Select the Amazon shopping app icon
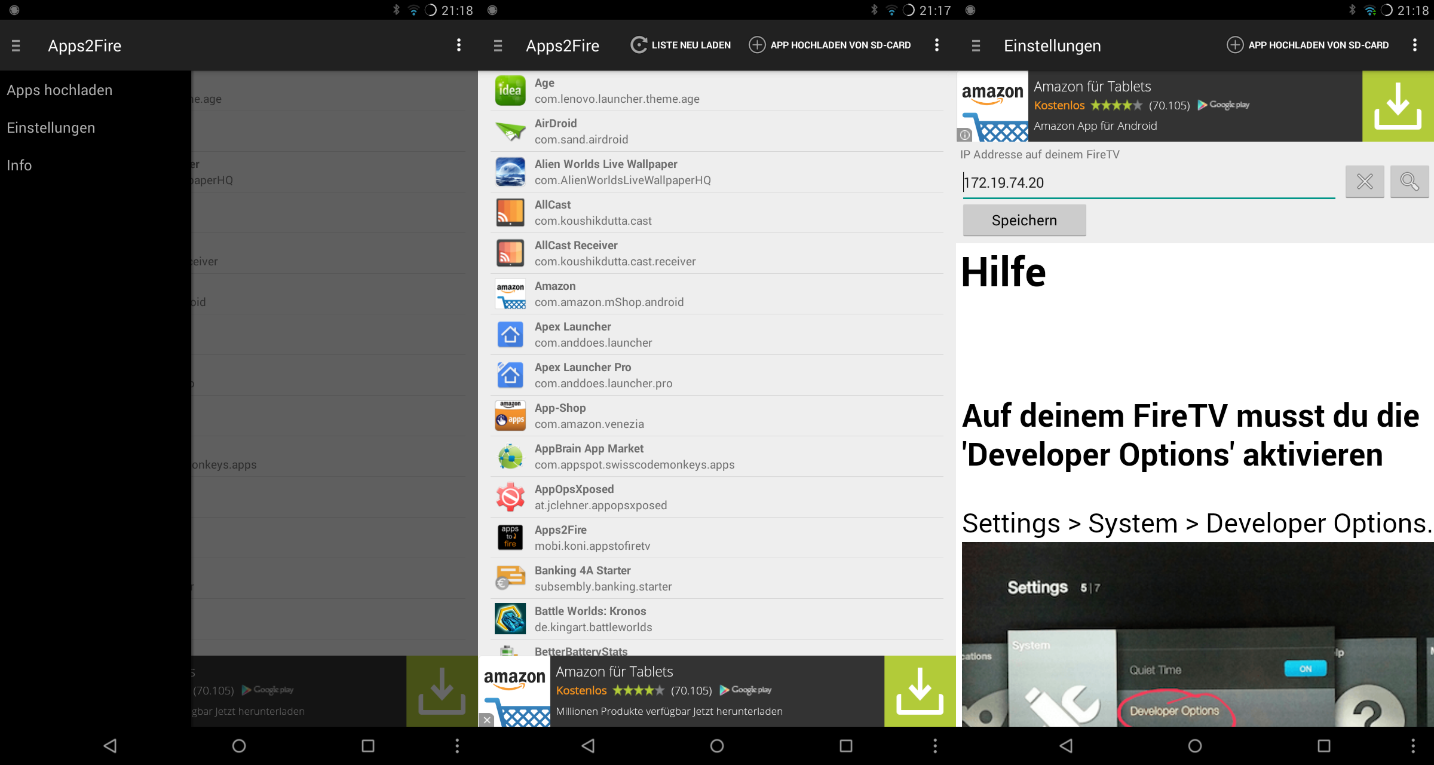 pyautogui.click(x=510, y=294)
